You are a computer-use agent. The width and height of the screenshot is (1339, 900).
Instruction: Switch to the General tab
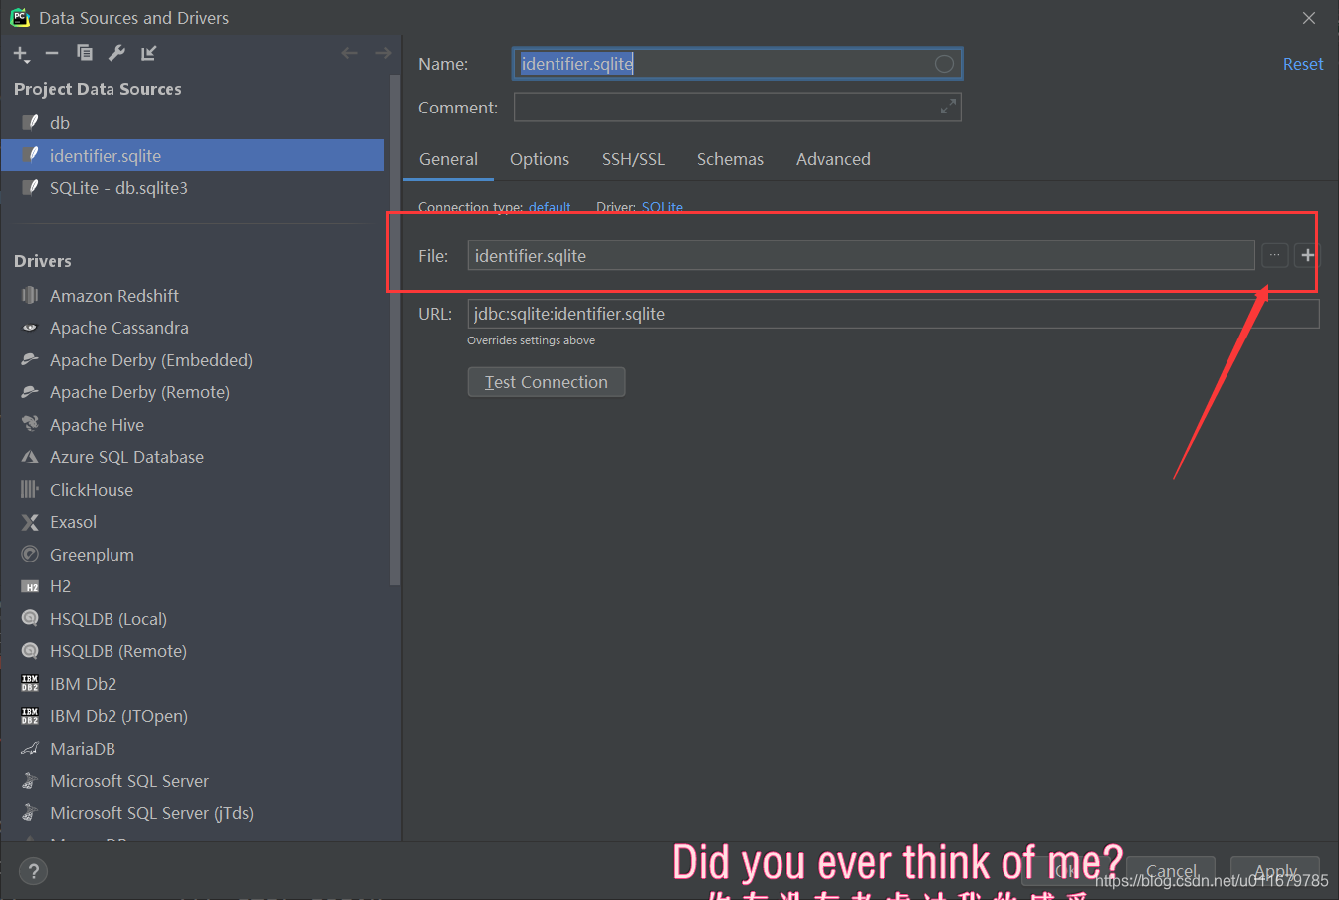448,159
